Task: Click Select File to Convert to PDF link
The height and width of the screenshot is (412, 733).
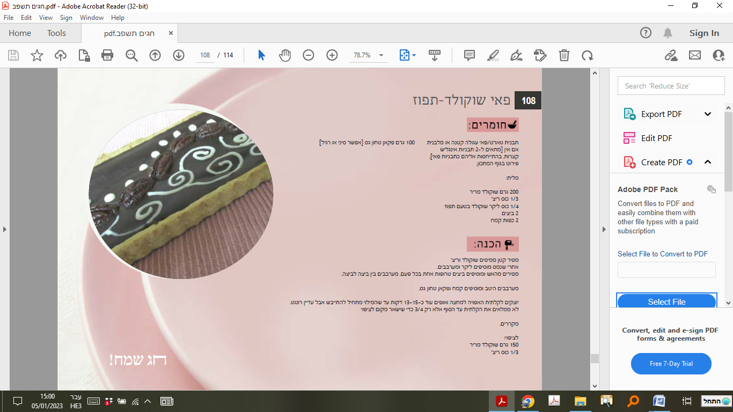Action: click(663, 254)
